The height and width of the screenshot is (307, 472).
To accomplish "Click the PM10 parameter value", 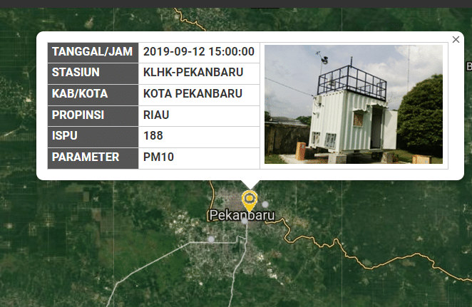I will (x=158, y=157).
